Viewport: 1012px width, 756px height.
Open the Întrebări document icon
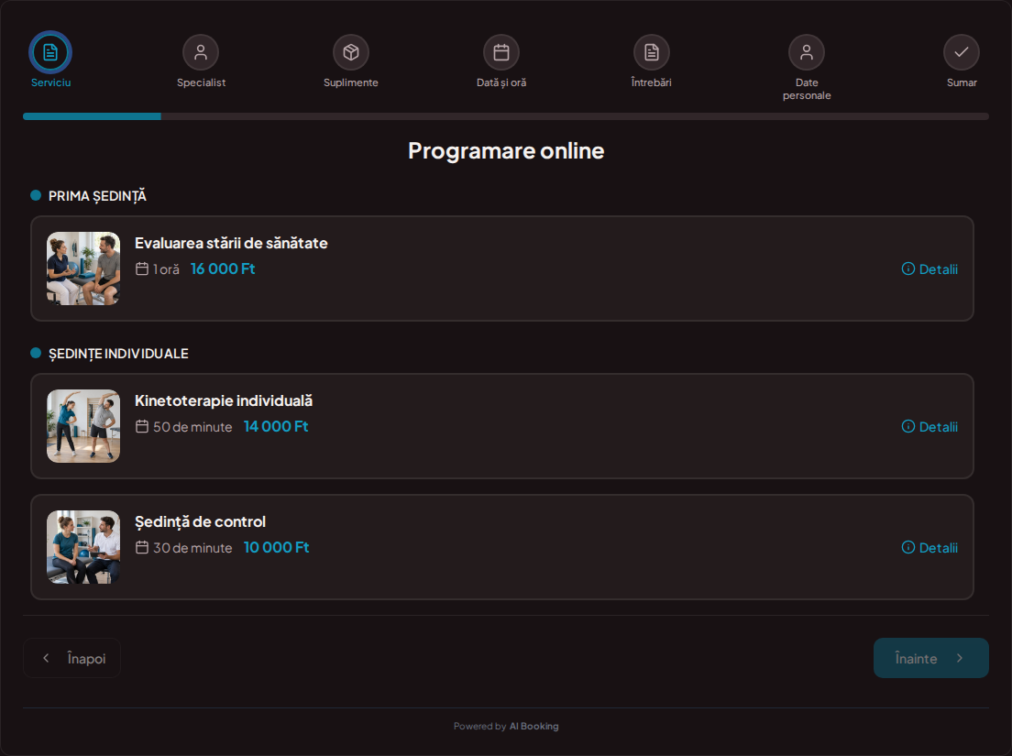coord(652,52)
